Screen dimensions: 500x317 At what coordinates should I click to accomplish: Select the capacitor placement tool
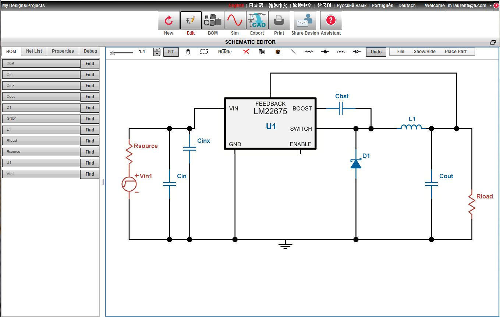click(325, 52)
